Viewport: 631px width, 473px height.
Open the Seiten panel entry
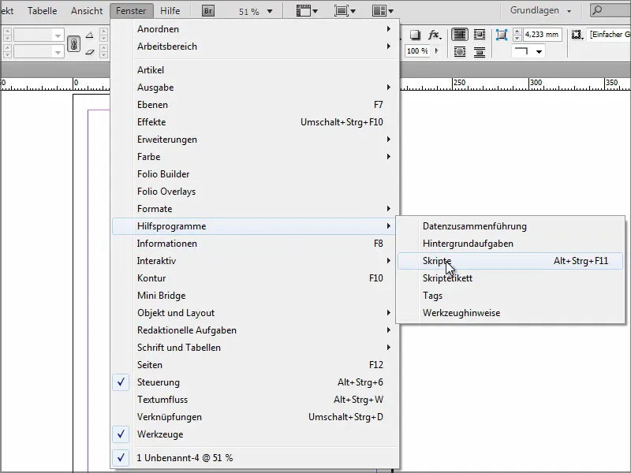point(255,364)
